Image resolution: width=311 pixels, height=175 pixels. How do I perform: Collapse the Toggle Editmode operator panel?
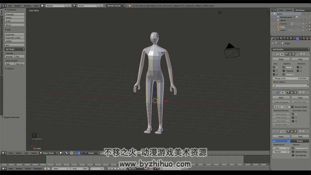(x=10, y=117)
